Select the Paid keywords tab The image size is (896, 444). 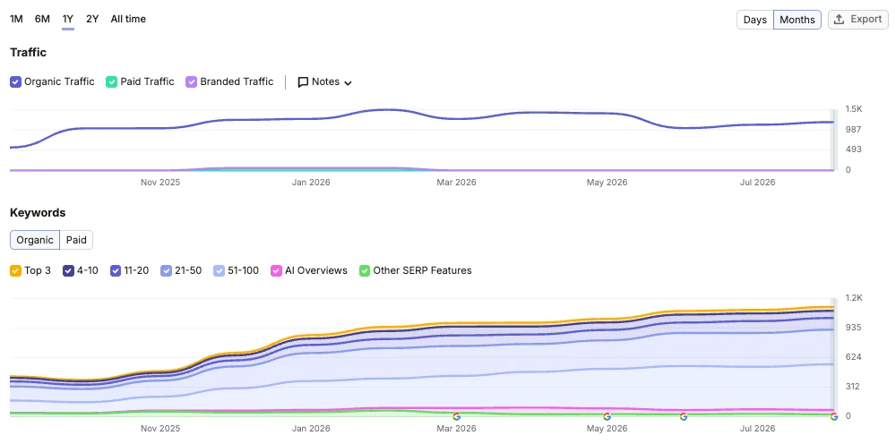76,240
